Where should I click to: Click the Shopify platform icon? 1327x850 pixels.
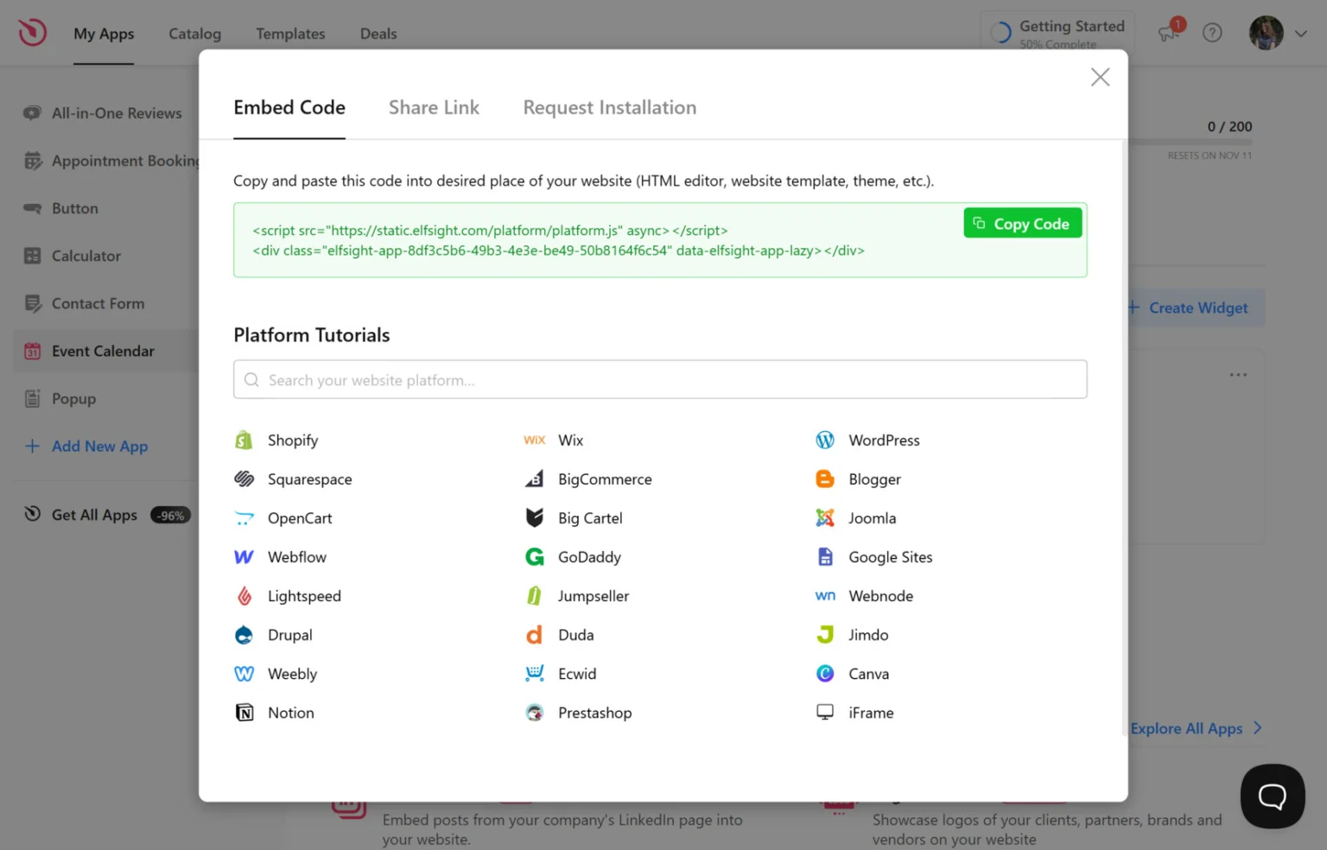click(x=244, y=441)
